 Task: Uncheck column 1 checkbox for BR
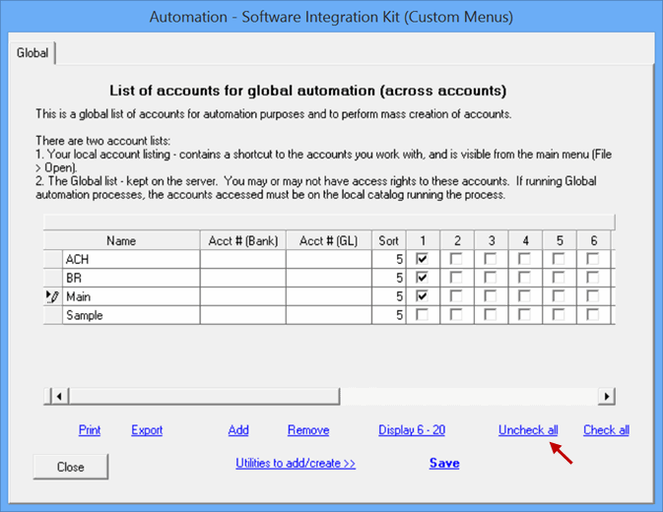click(422, 278)
